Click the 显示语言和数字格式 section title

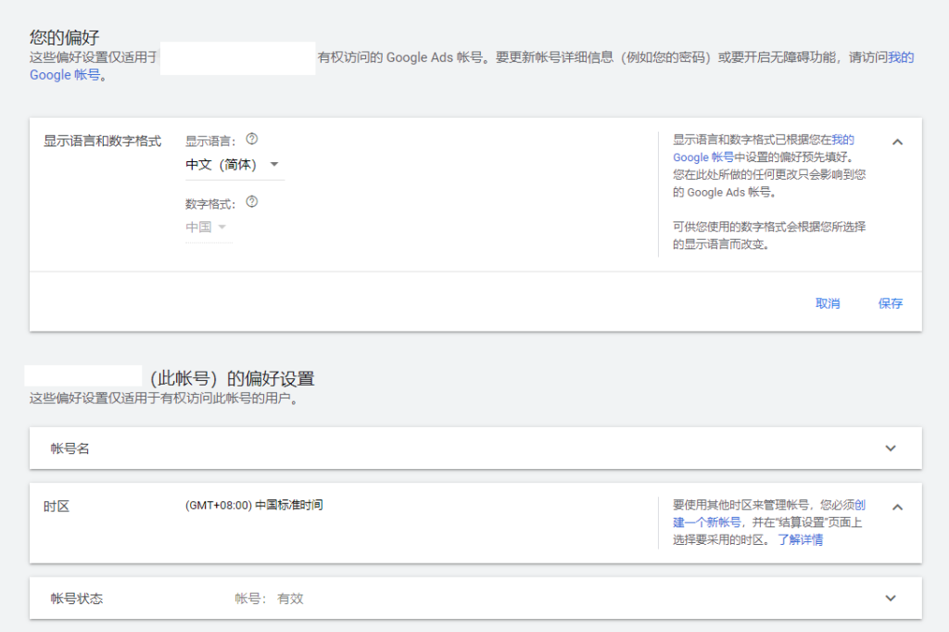click(x=102, y=141)
